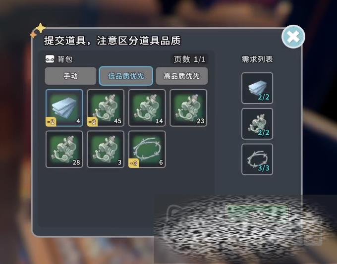Switch to 手动 manual selection mode

tap(70, 76)
